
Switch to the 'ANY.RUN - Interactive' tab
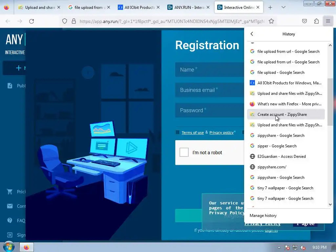pos(188,7)
